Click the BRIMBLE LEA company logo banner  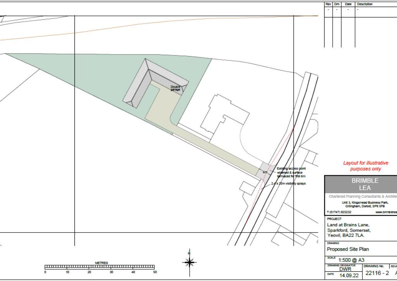(366, 184)
